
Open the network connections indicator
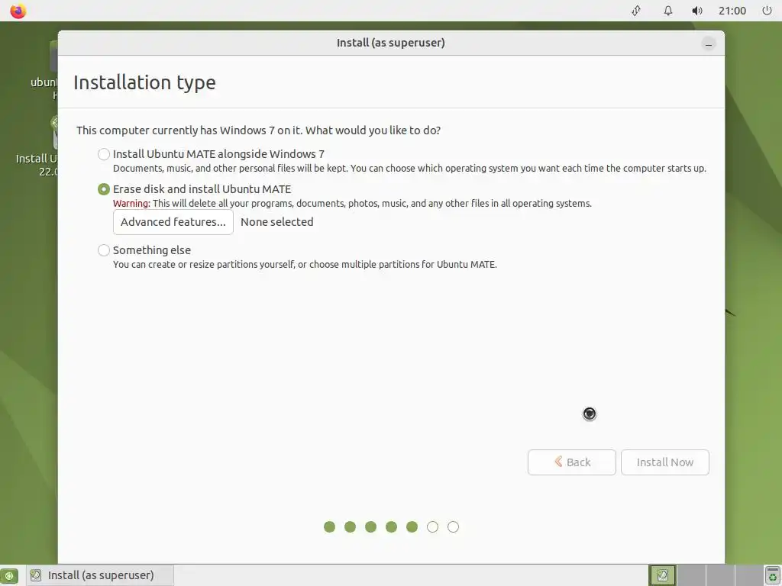[636, 11]
